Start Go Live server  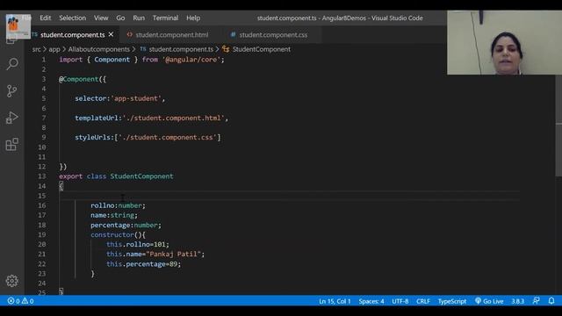point(489,301)
